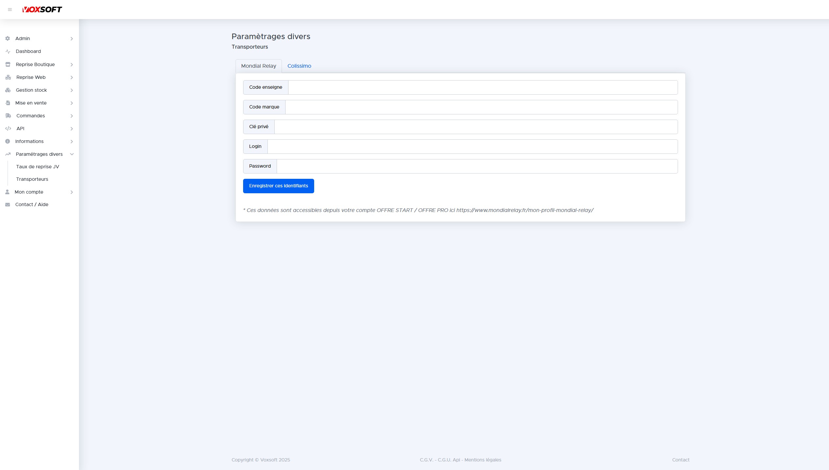The height and width of the screenshot is (470, 829).
Task: Collapse the Paramétrages divers section chevron
Action: [72, 154]
